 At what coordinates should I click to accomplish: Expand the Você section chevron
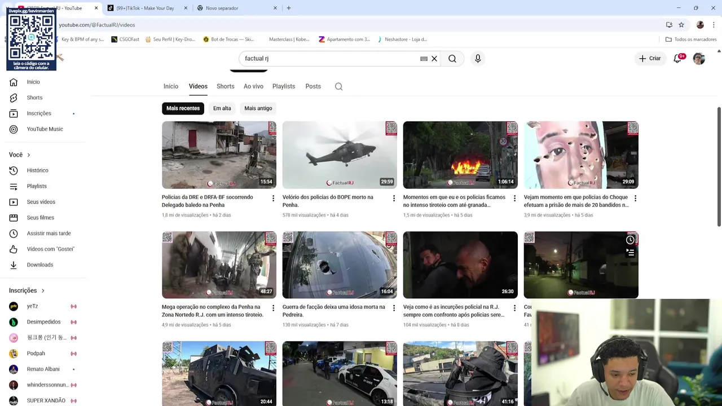tap(29, 155)
